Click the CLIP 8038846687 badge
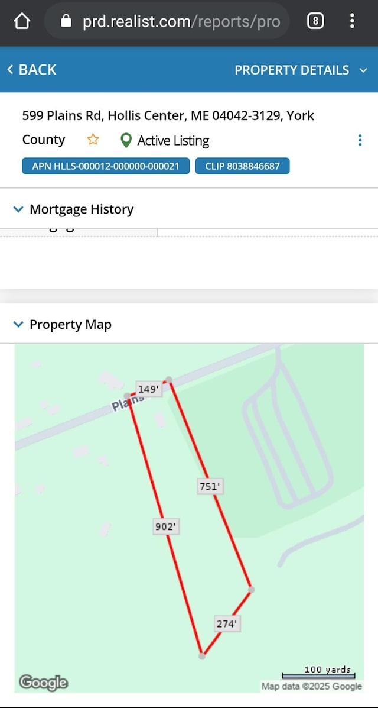 click(242, 166)
